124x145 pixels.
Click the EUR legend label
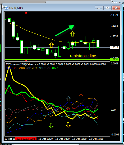coord(8,68)
